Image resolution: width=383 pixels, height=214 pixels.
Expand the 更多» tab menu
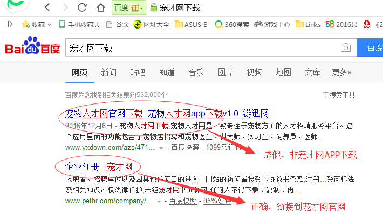[x=341, y=72]
